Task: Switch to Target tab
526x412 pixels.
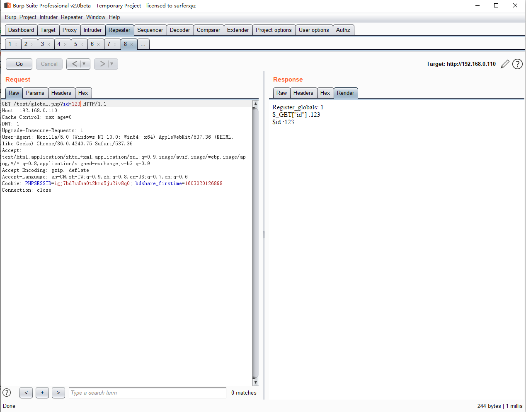Action: (48, 30)
